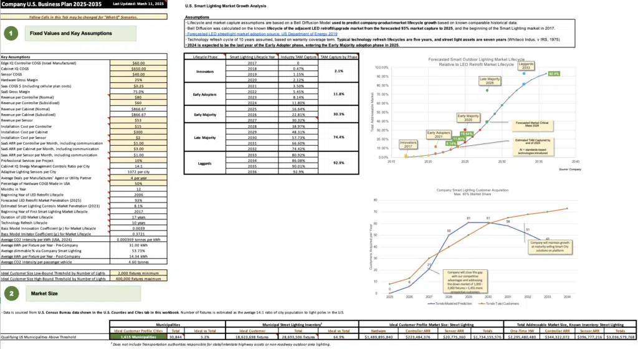Click the green circle numbered 1
This screenshot has width=638, height=349.
coord(11,32)
